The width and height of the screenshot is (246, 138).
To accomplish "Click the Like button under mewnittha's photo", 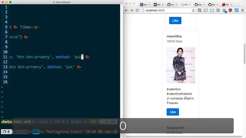I will tap(173, 112).
